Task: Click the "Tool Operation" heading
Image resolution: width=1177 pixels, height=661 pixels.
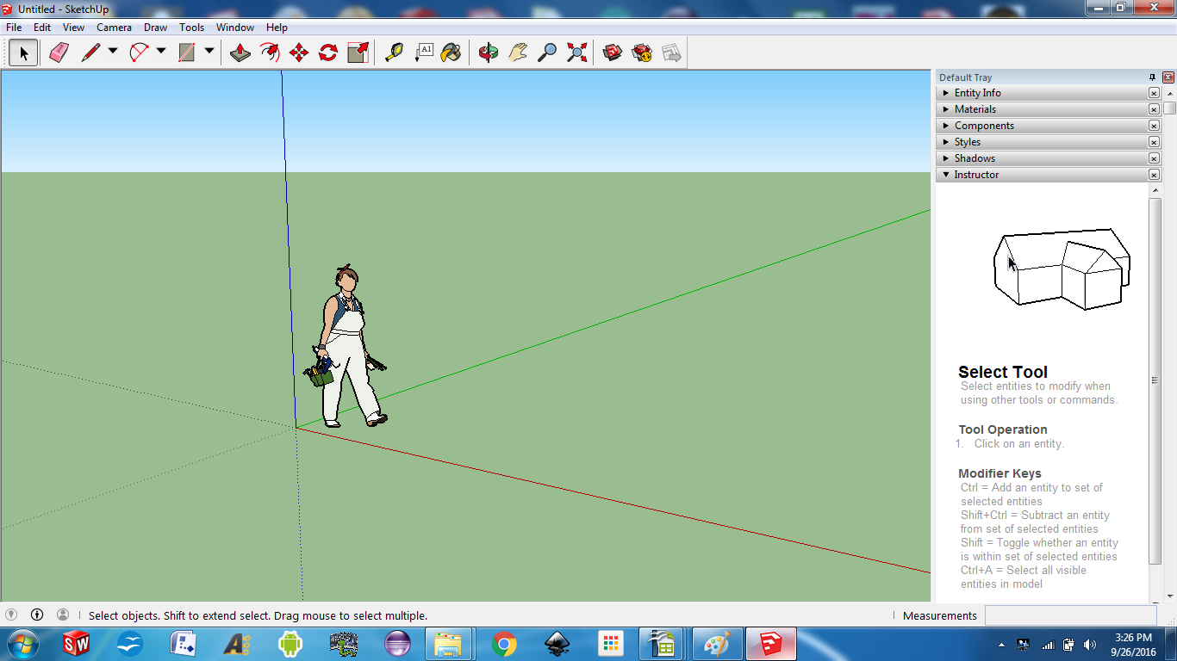Action: (1003, 429)
